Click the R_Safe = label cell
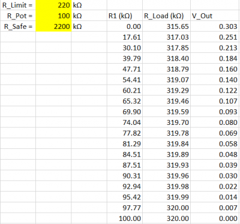The height and width of the screenshot is (224, 240). click(x=18, y=26)
